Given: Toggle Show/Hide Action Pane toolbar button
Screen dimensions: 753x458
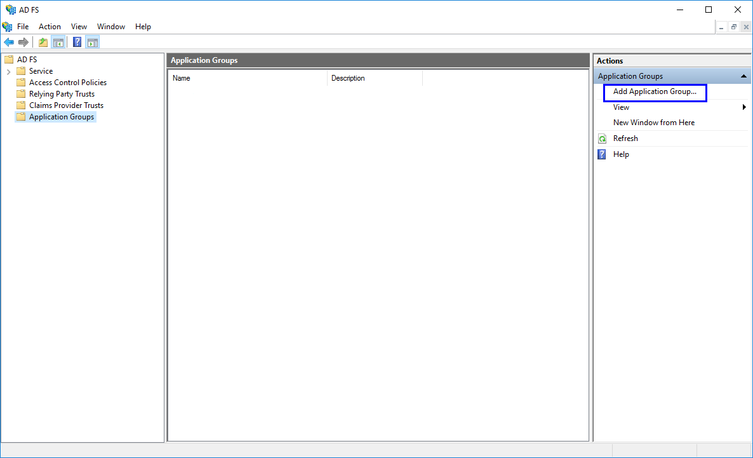Looking at the screenshot, I should coord(93,43).
